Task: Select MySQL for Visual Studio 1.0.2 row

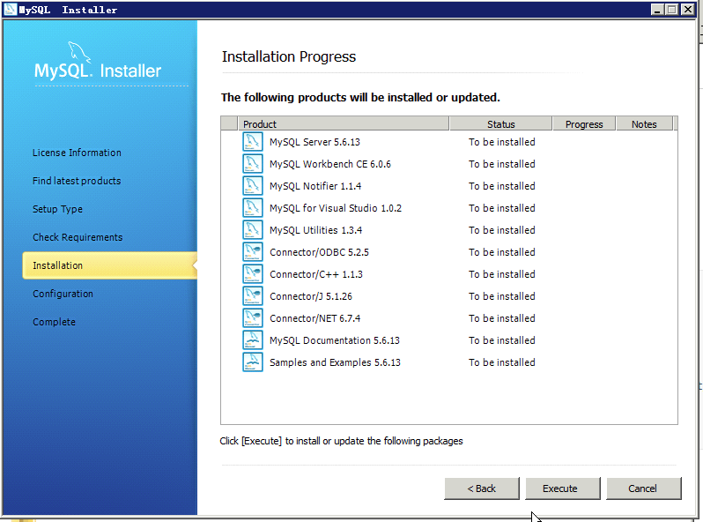Action: coord(448,208)
